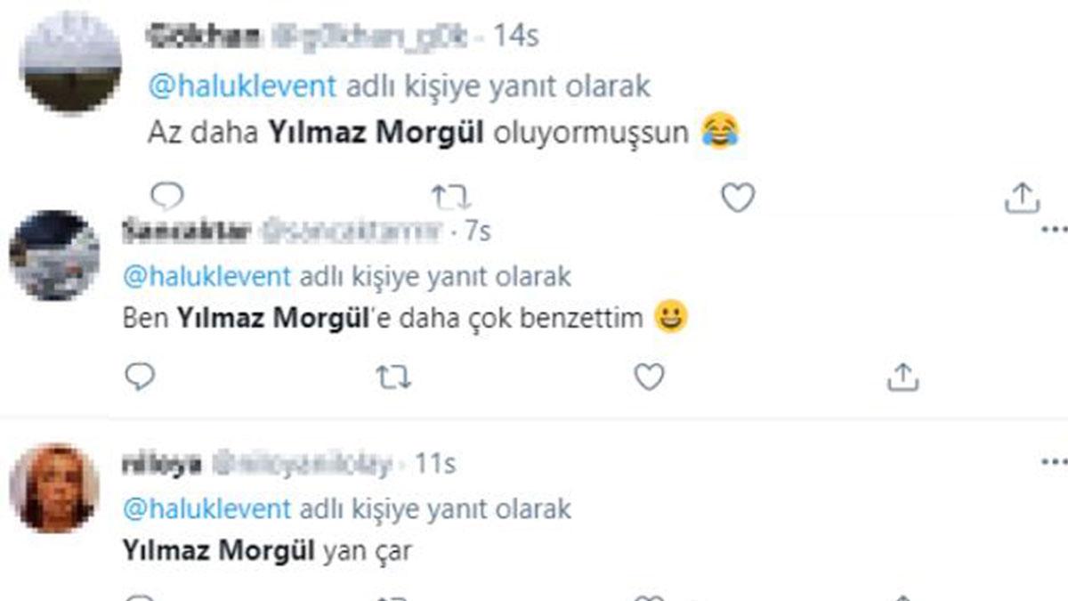1068x601 pixels.
Task: View the first commenter's profile picture
Action: (x=70, y=61)
